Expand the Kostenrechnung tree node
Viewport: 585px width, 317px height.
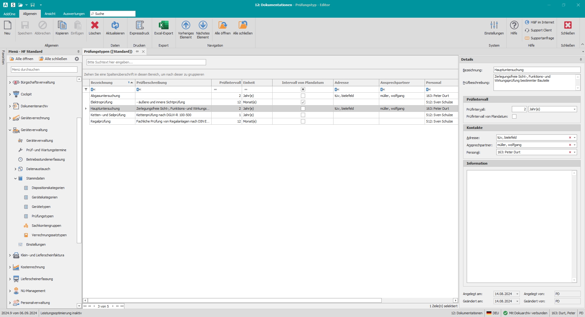click(10, 267)
